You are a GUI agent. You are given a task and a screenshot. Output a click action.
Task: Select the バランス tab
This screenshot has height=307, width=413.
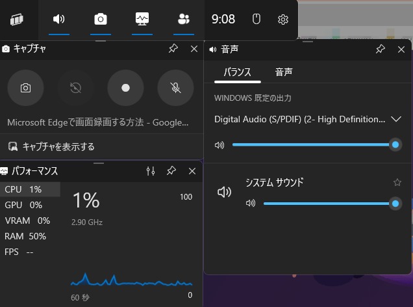click(237, 72)
